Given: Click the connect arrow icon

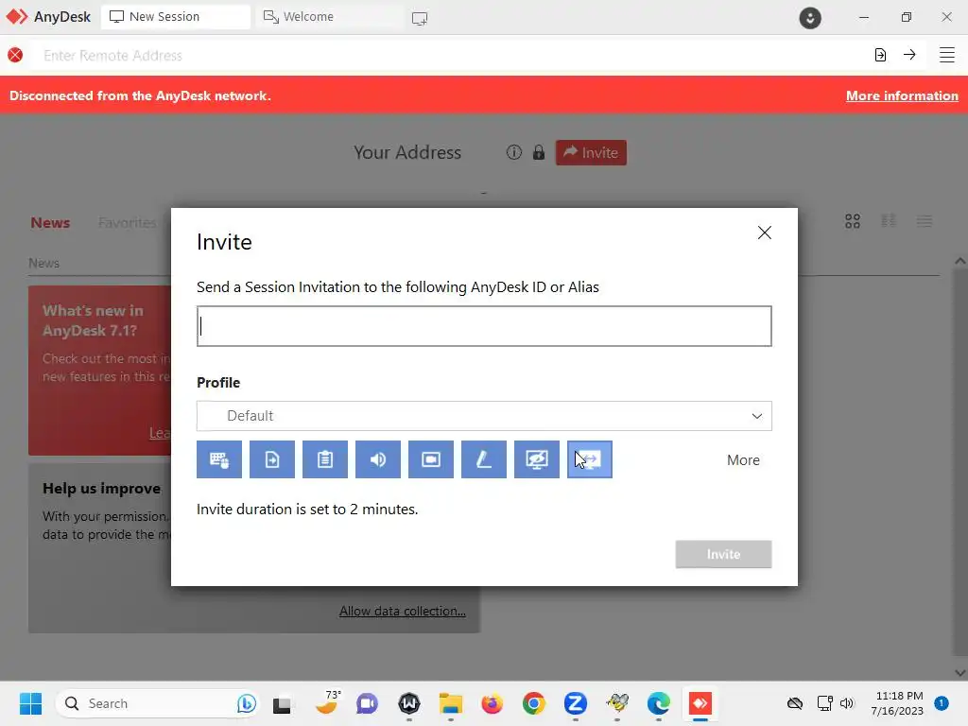Looking at the screenshot, I should tap(909, 55).
